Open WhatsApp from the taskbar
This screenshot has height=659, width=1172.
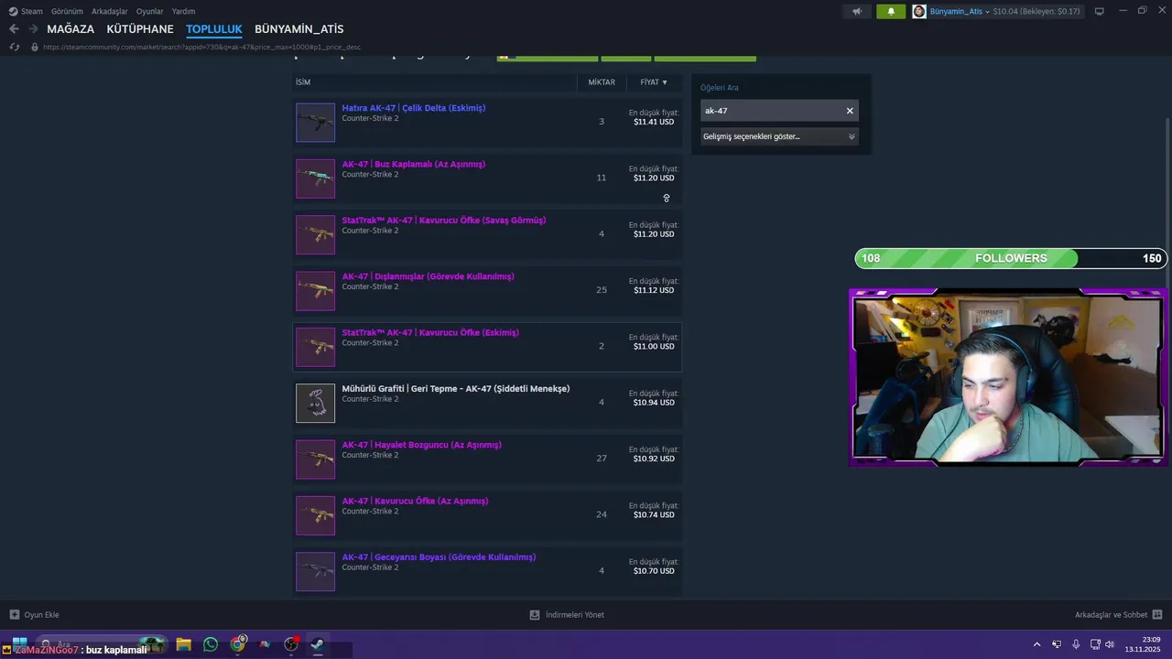[211, 644]
